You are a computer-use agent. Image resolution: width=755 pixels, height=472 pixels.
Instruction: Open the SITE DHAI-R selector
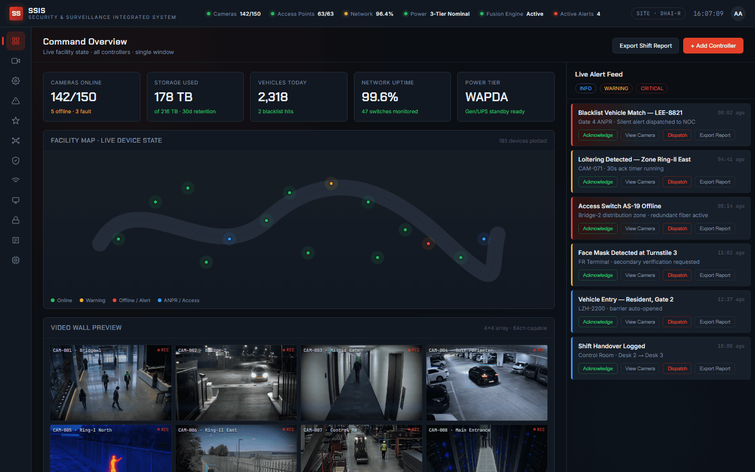[x=660, y=14]
